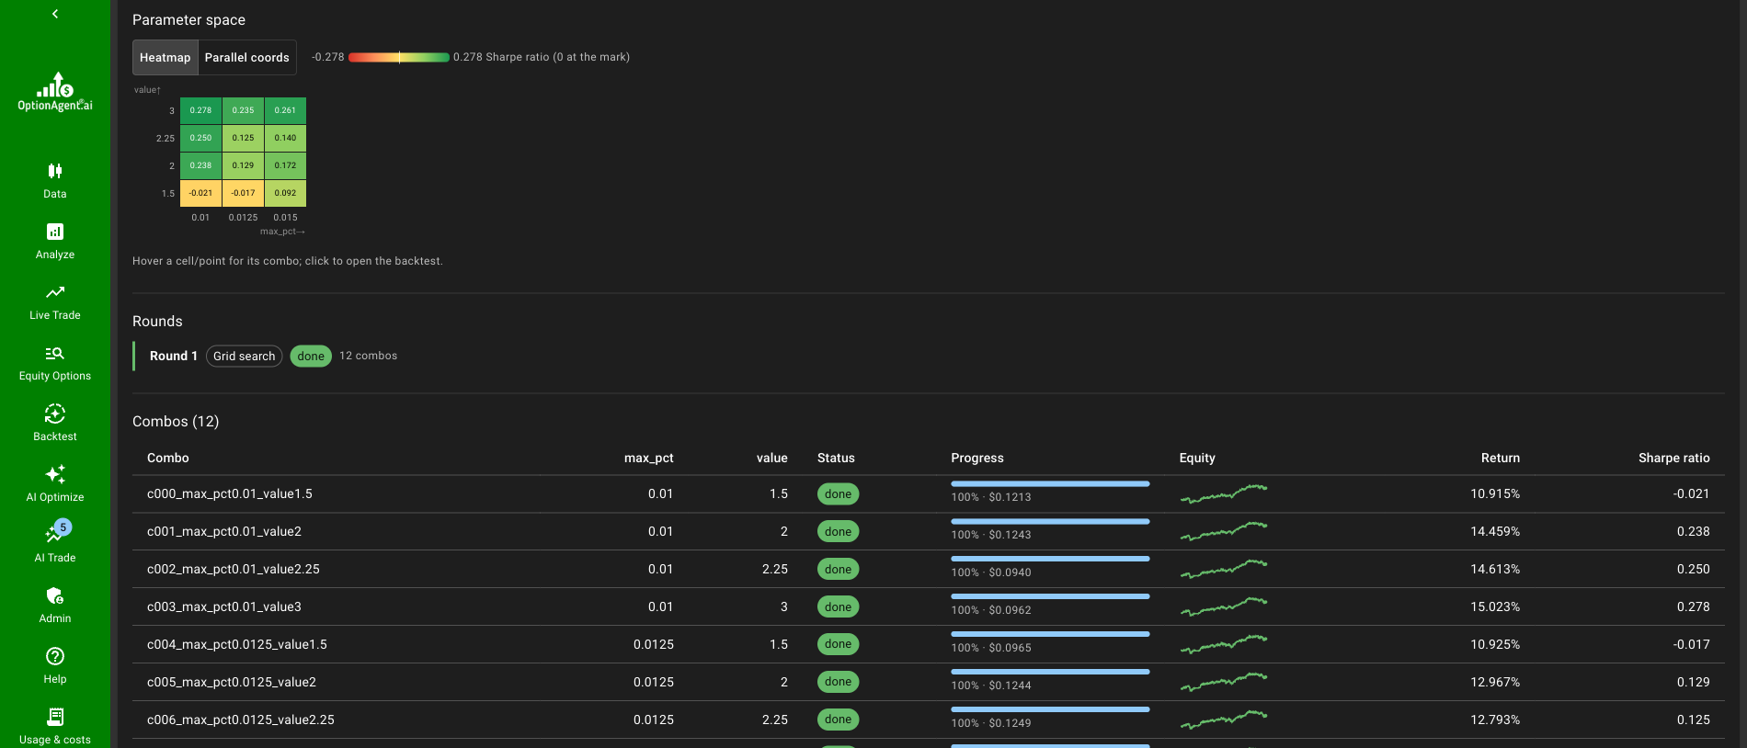Image resolution: width=1747 pixels, height=748 pixels.
Task: Collapse the sidebar with the back chevron
Action: 55,14
